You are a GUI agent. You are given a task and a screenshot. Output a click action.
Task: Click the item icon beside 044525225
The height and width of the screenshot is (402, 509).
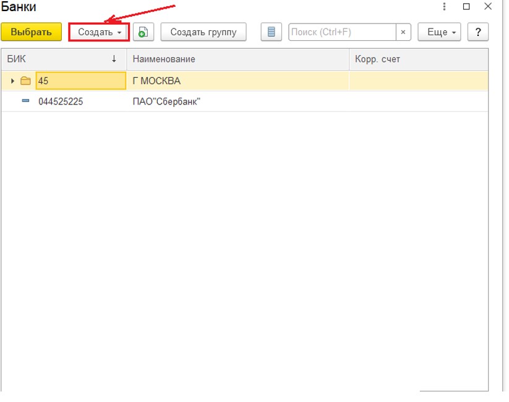coord(25,101)
